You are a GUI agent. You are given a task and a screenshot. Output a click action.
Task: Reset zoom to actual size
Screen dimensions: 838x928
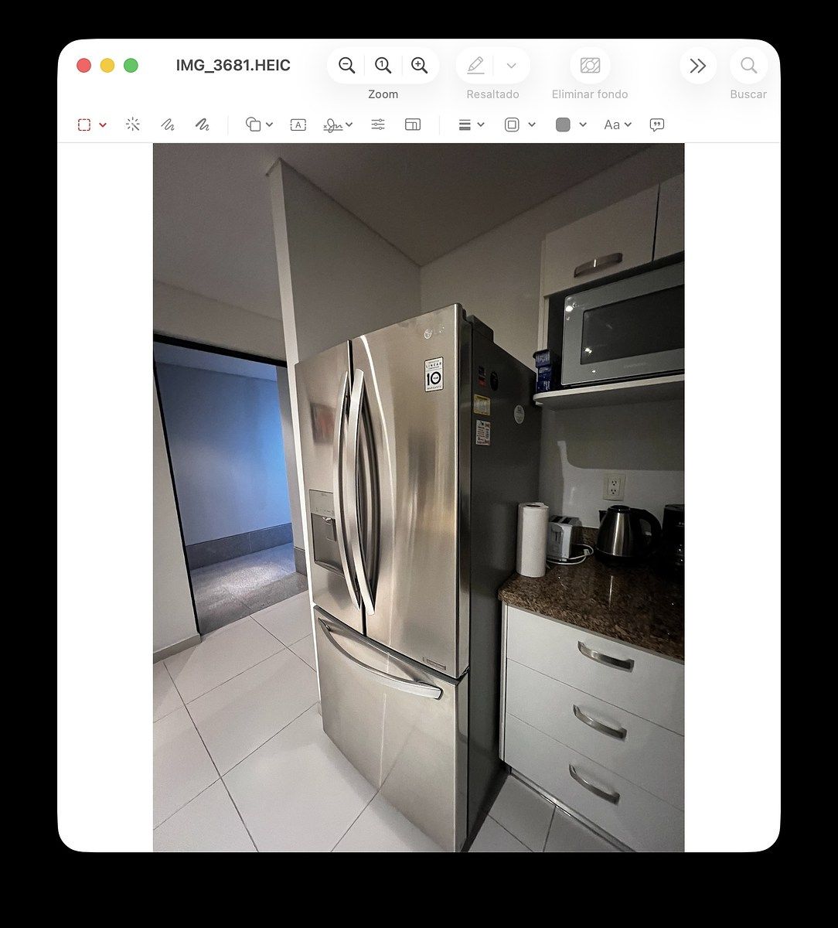[383, 66]
